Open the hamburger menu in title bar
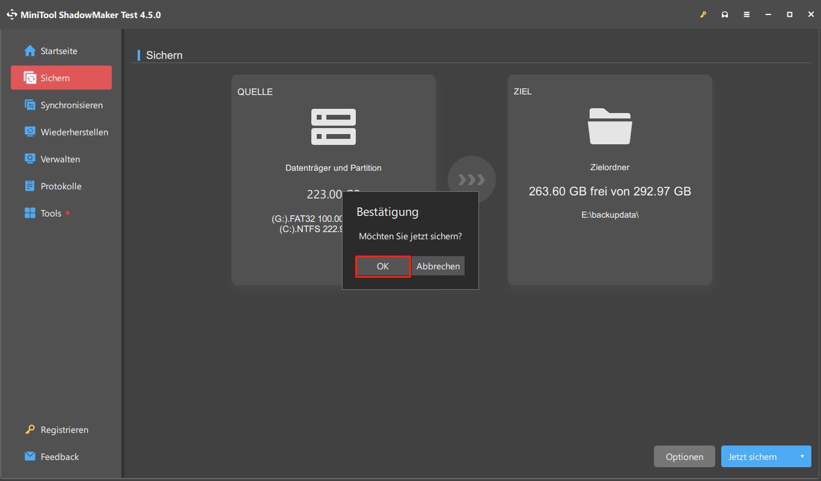 746,14
